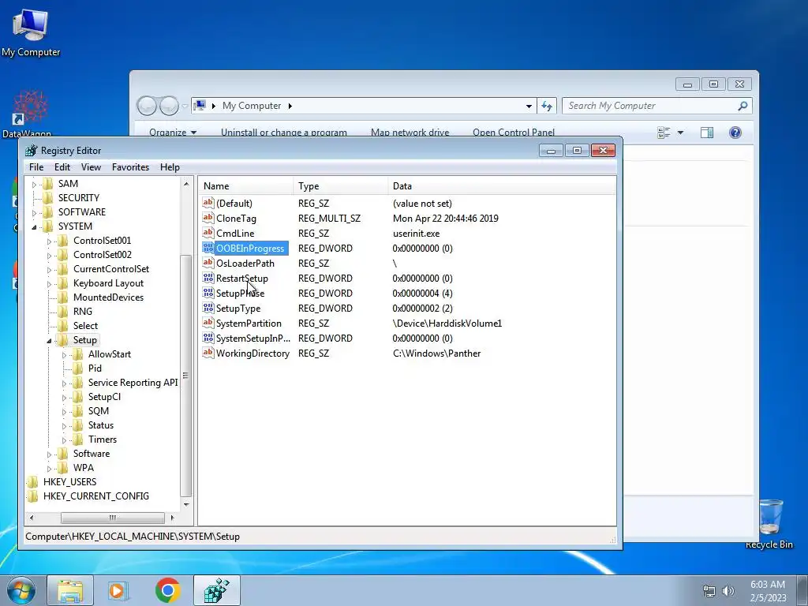This screenshot has height=606, width=808.
Task: Open Windows Media Player from the taskbar
Action: (118, 590)
